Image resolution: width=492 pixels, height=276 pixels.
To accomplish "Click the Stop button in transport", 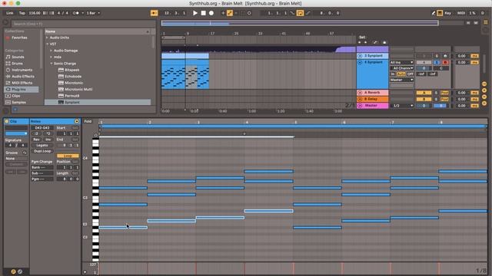I will (203, 13).
